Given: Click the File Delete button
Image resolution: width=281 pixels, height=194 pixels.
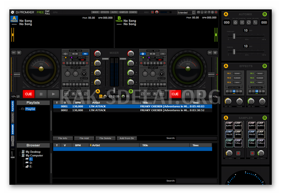Looking at the screenshot, I should (x=105, y=138).
